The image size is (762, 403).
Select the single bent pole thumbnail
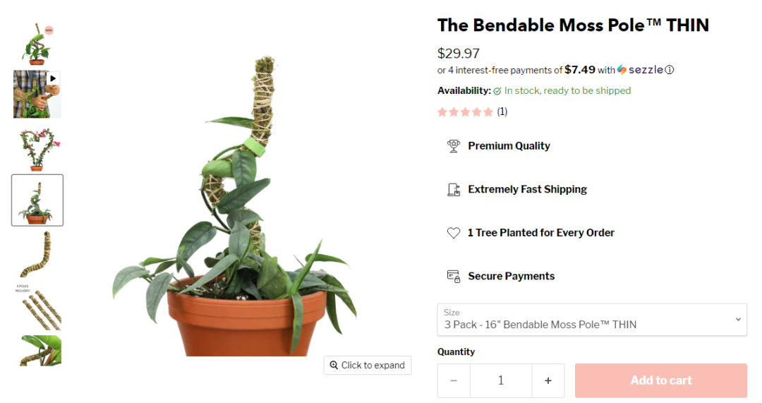coord(37,254)
